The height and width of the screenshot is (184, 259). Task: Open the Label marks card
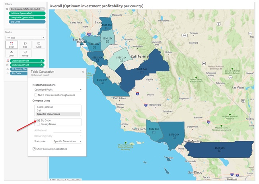tap(39, 45)
